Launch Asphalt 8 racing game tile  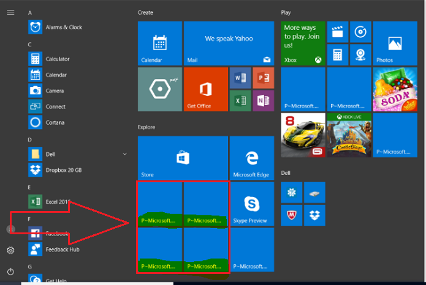(303, 135)
